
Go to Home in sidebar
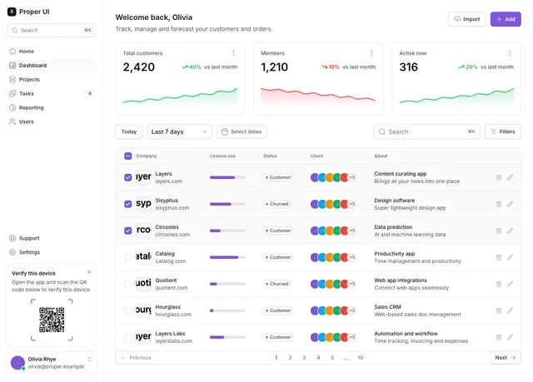(x=52, y=52)
